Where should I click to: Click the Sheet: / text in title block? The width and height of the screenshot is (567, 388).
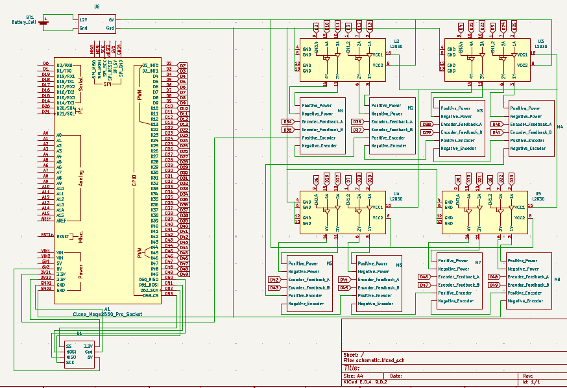tap(353, 354)
